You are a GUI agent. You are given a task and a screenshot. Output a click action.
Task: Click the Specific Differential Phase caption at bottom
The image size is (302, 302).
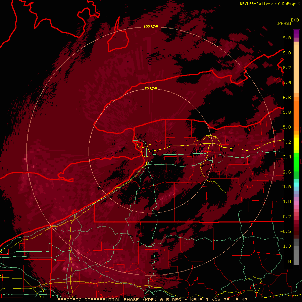tap(153, 300)
